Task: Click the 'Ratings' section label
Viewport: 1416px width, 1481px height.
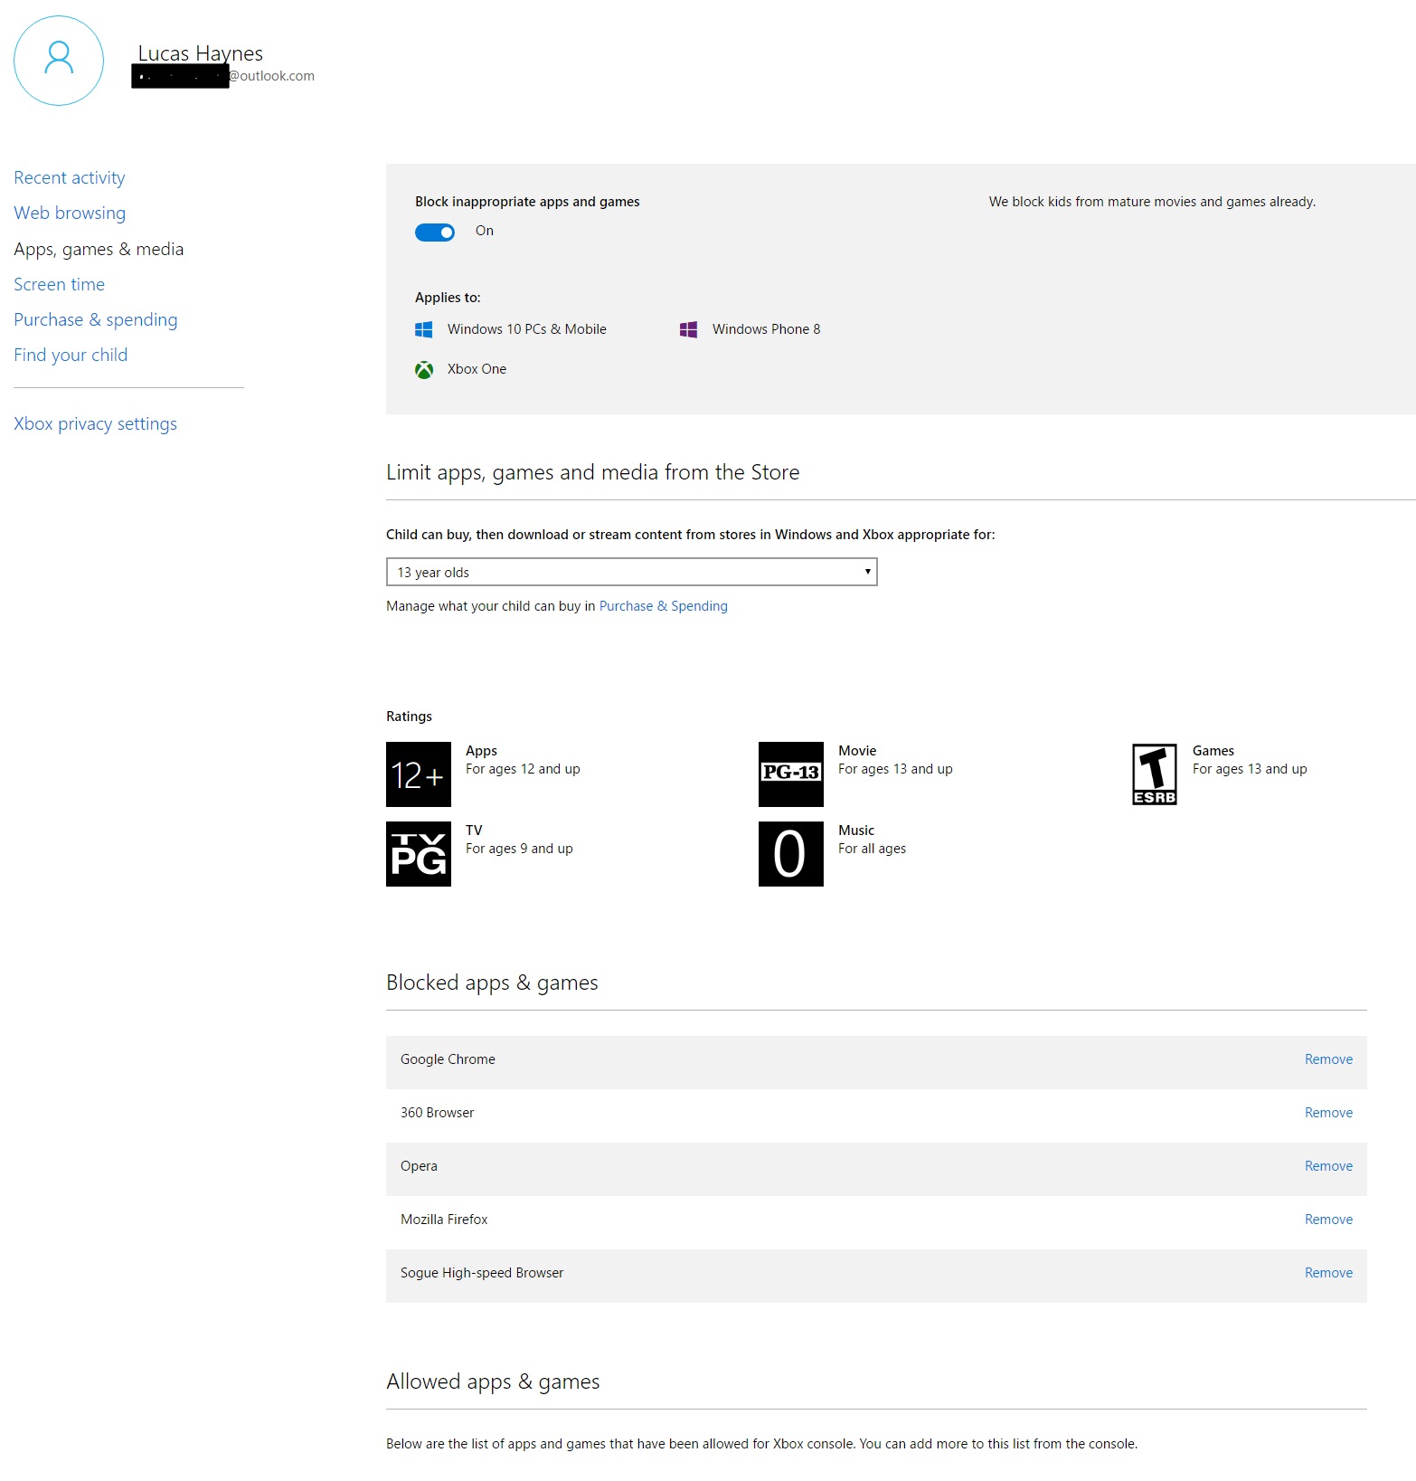Action: (x=409, y=717)
